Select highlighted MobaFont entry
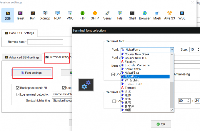This screenshot has height=131, width=200. 145,77
